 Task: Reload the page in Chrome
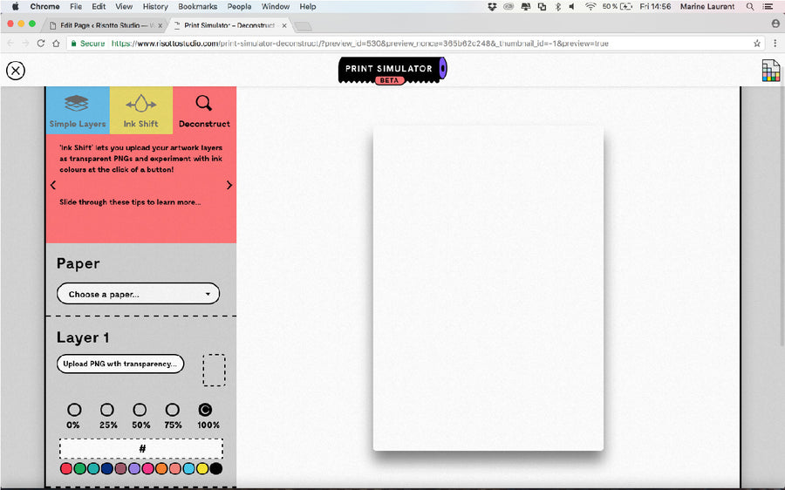point(40,44)
